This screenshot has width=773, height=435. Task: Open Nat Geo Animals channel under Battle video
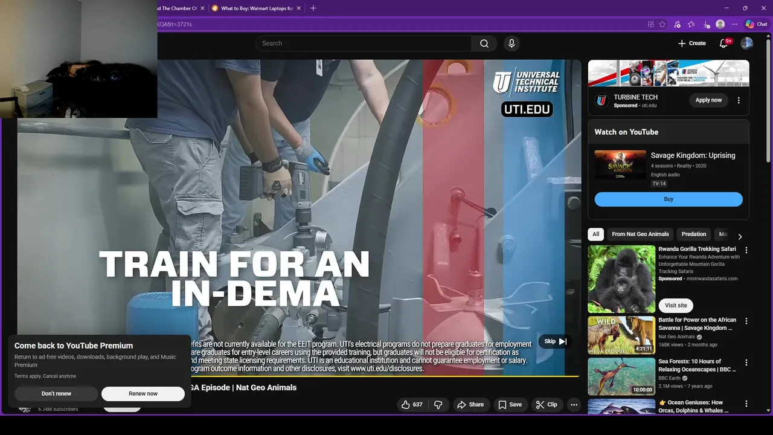coord(676,337)
